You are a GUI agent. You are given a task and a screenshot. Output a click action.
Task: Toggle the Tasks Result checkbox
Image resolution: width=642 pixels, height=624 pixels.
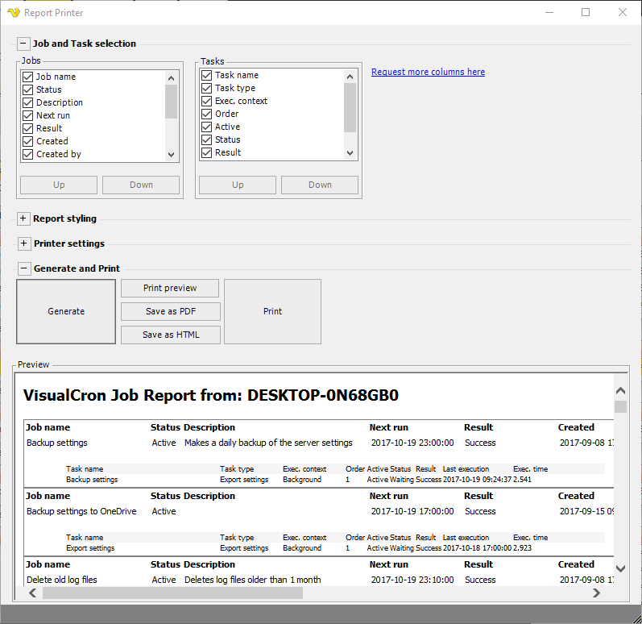(x=207, y=153)
